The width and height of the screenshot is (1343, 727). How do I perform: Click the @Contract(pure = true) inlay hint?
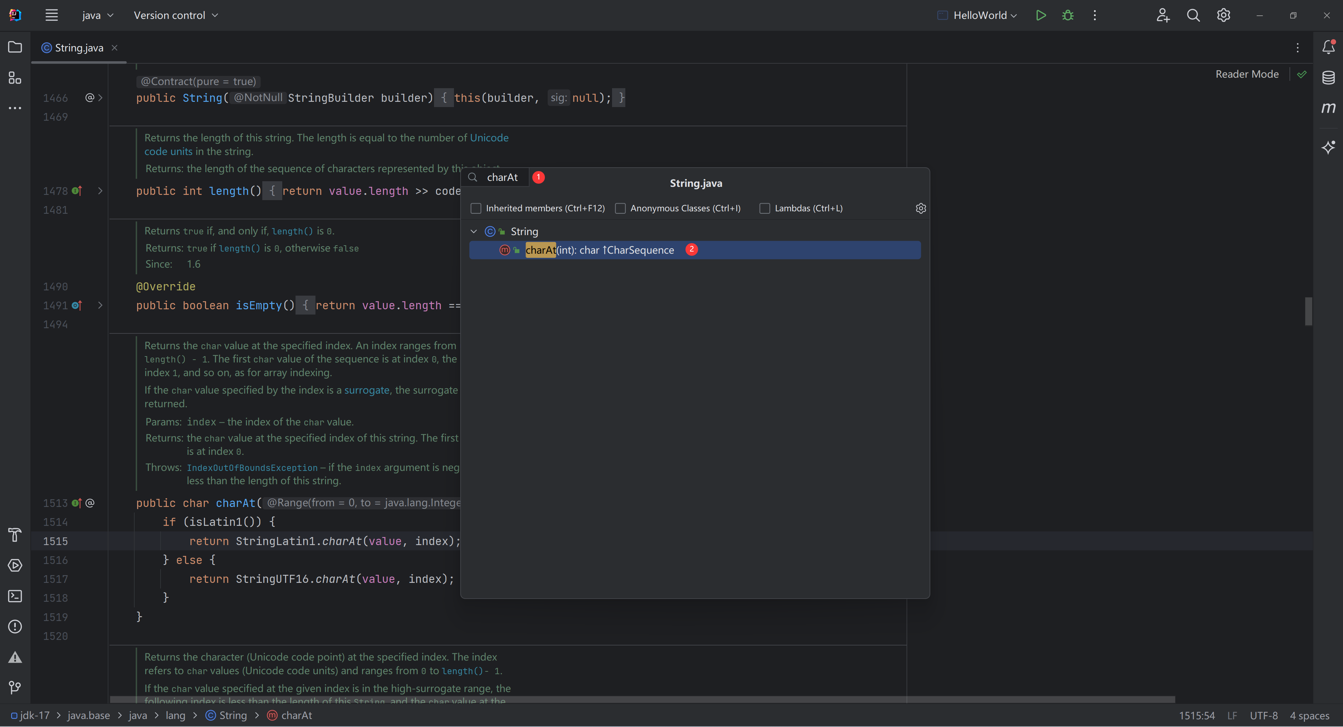pyautogui.click(x=198, y=82)
